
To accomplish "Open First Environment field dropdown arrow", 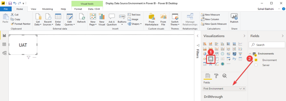I will (240, 89).
